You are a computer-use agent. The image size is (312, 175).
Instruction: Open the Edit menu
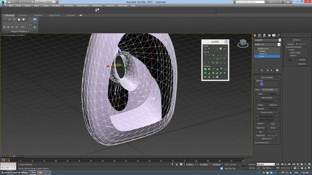(x=11, y=6)
